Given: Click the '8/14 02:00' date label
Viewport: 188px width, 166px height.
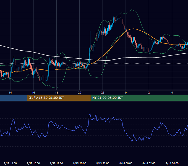Looking at the screenshot, I should tap(149, 163).
